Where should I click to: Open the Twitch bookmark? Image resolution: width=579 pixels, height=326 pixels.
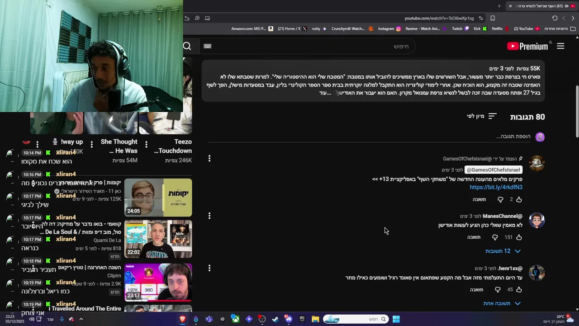click(x=460, y=29)
